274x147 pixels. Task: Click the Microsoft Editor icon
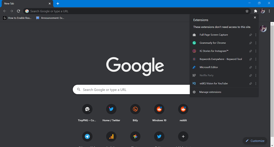click(194, 67)
